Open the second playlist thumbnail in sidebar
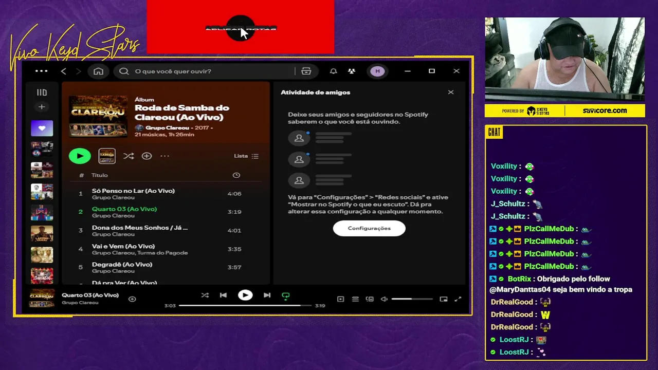The width and height of the screenshot is (658, 370). point(42,149)
